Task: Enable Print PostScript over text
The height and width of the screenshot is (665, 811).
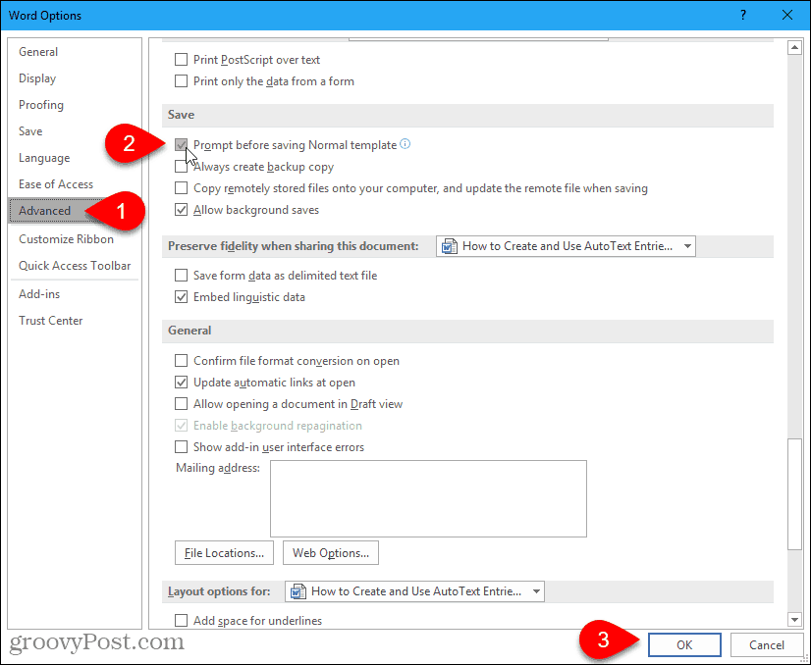Action: [181, 60]
